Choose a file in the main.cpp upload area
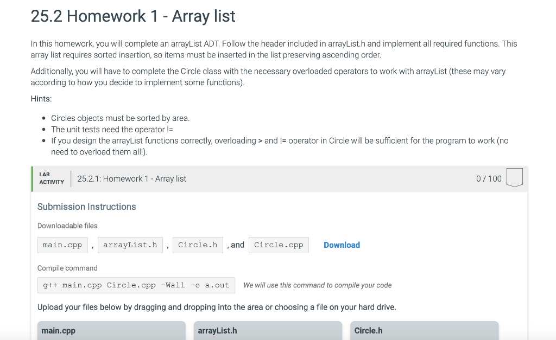 111,330
